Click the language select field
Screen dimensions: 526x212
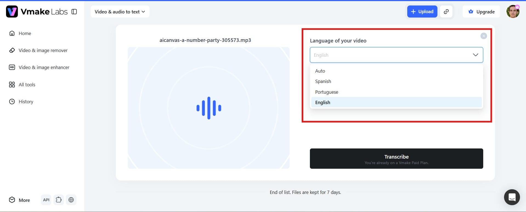(396, 55)
